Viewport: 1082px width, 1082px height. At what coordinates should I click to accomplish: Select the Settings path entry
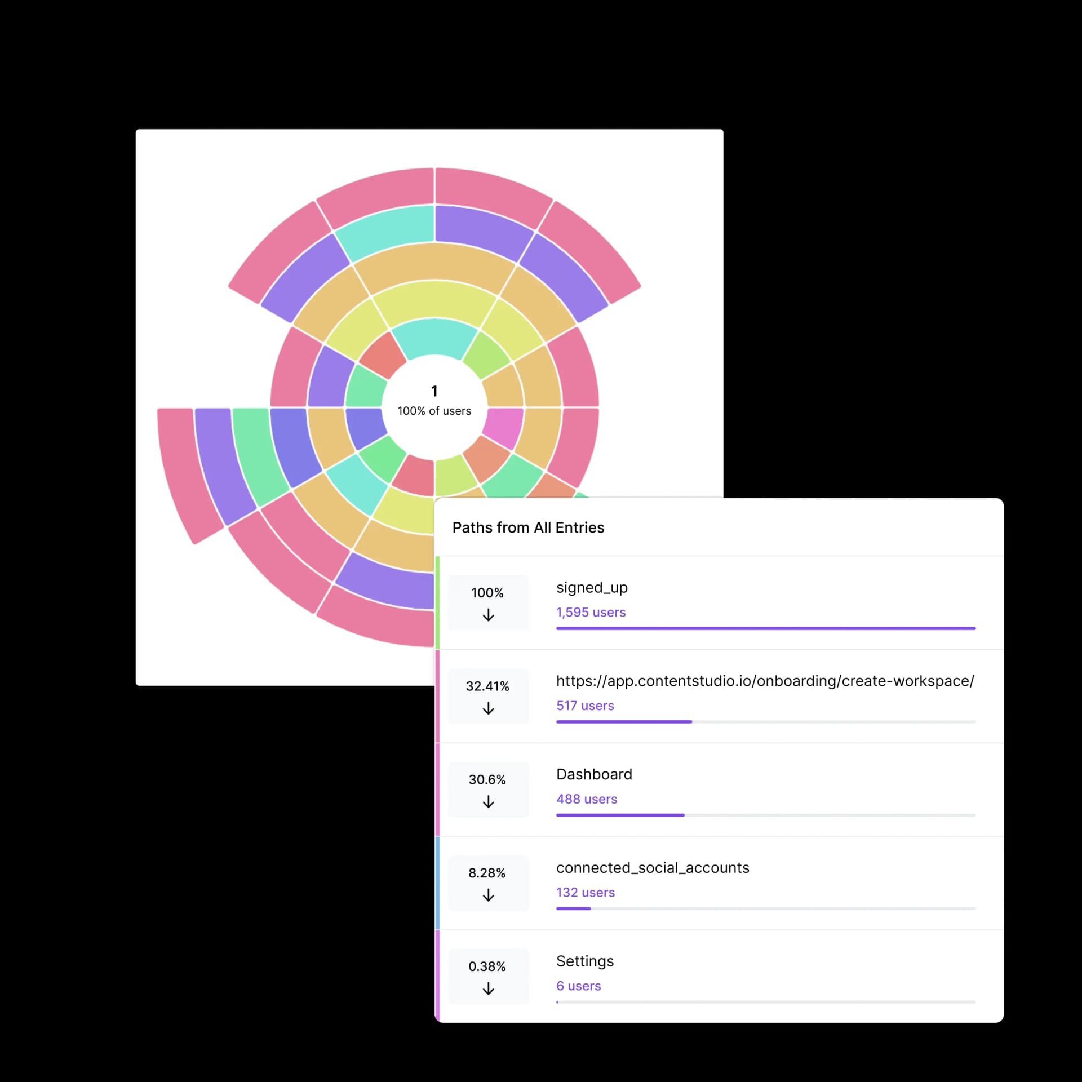[x=584, y=961]
